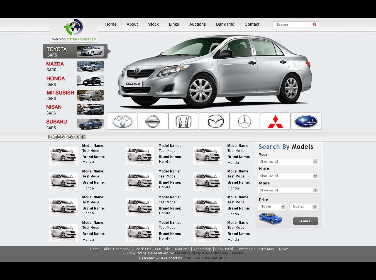This screenshot has width=376, height=280.
Task: Click the blue convertible car image
Action: tap(270, 218)
